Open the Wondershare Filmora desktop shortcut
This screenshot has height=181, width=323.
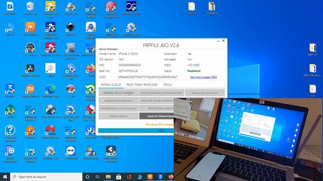tap(111, 154)
